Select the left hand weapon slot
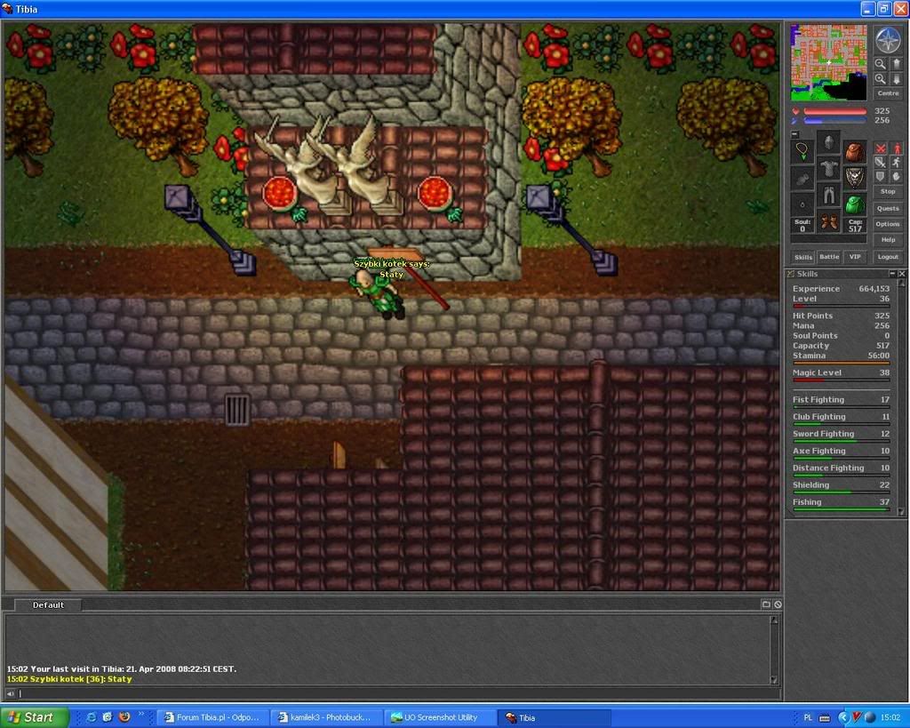Screen dimensions: 910x728 (x=802, y=178)
